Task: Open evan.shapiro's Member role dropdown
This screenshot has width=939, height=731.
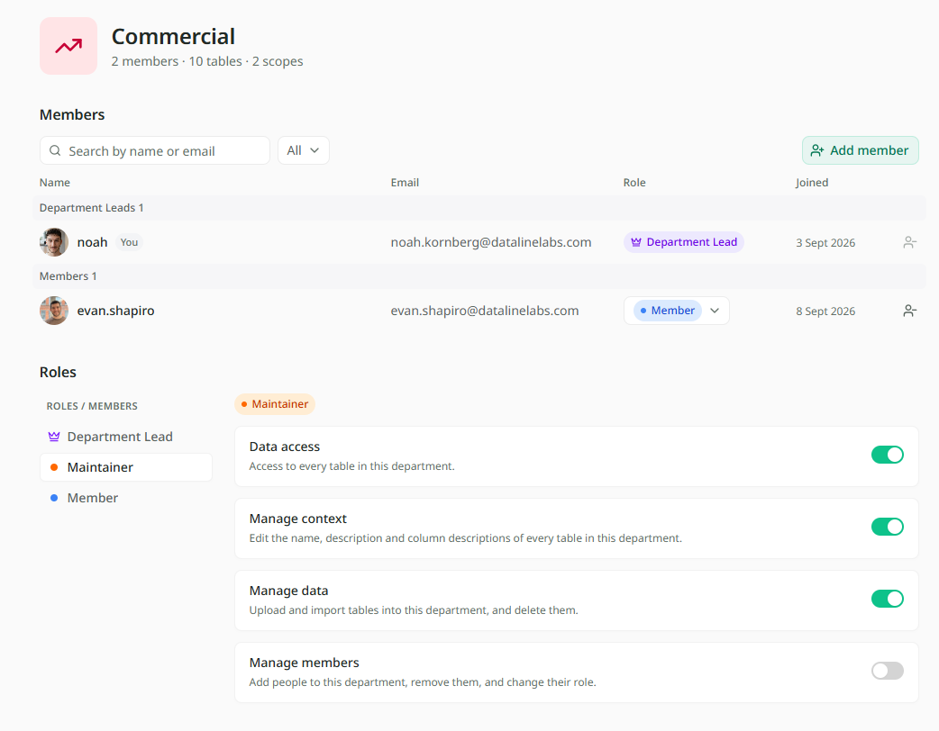Action: point(676,311)
